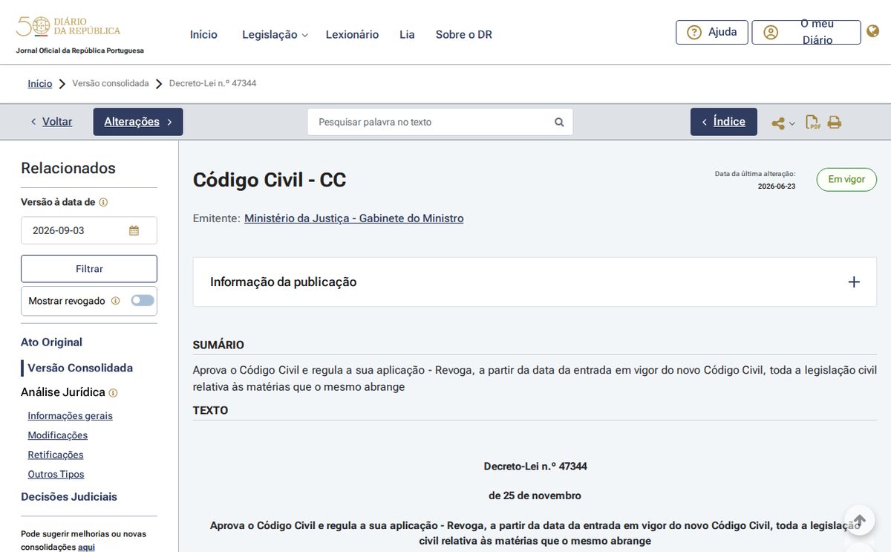
Task: Open the language globe icon
Action: click(873, 31)
